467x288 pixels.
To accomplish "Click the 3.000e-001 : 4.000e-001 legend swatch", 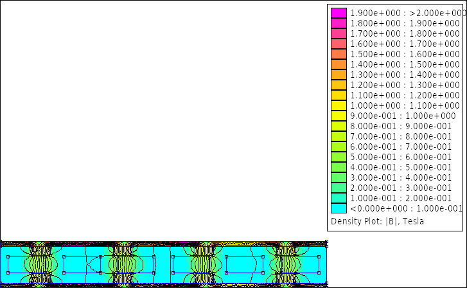I will tap(339, 177).
